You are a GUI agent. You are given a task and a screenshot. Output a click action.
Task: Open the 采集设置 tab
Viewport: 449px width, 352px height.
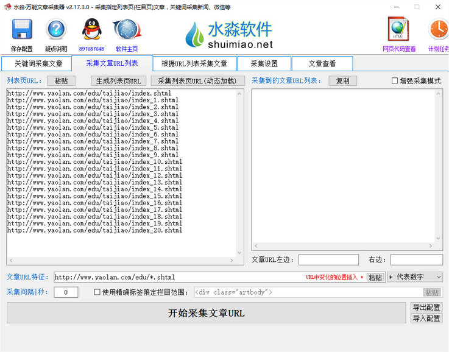tap(263, 63)
